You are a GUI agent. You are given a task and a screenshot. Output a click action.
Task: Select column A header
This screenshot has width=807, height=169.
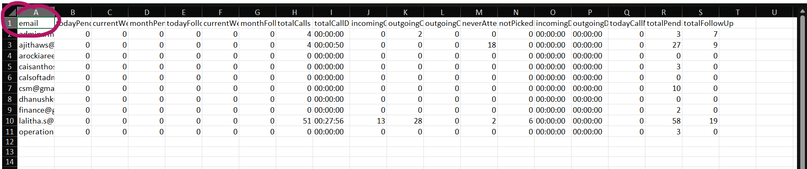[x=36, y=13]
